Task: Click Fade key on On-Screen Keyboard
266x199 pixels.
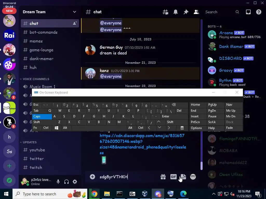Action: point(234,128)
